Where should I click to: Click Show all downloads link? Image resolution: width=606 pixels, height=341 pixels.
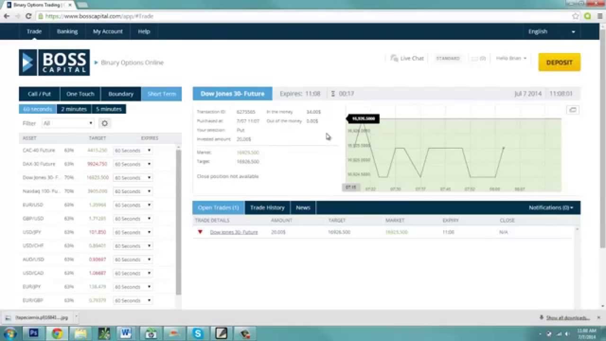click(x=568, y=318)
